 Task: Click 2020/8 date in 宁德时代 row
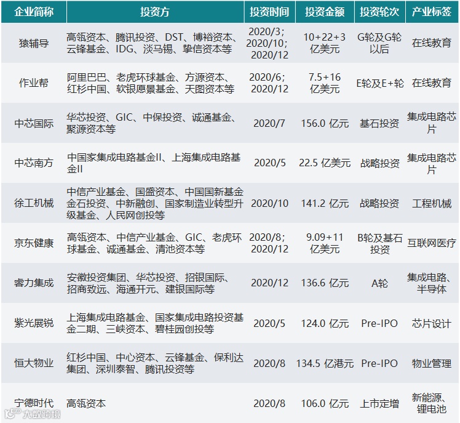pos(269,403)
